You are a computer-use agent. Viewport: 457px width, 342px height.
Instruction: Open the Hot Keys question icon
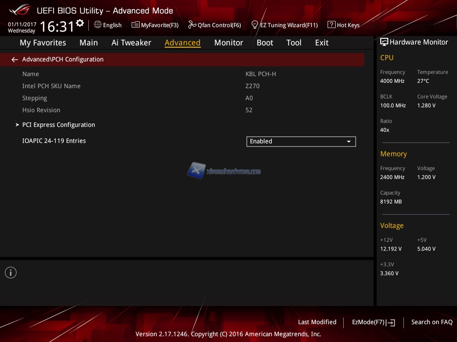pyautogui.click(x=331, y=25)
